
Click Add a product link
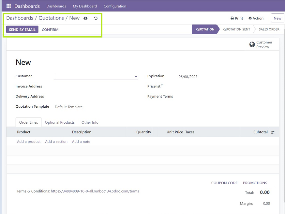point(29,142)
